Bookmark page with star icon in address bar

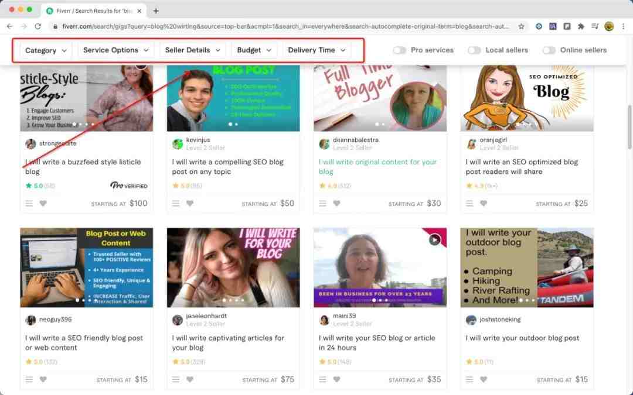point(521,26)
